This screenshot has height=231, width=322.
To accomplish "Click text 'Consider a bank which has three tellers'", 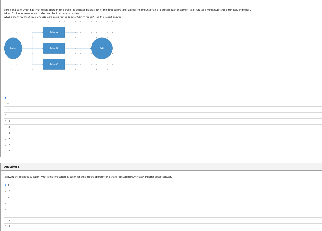I will [25, 10].
